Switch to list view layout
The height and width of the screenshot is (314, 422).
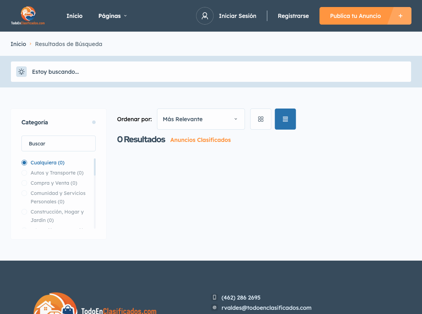click(285, 119)
